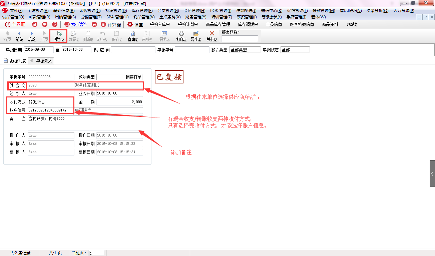Open the 计算器 calculator
Screen dimensions: 435x256
tap(111, 24)
